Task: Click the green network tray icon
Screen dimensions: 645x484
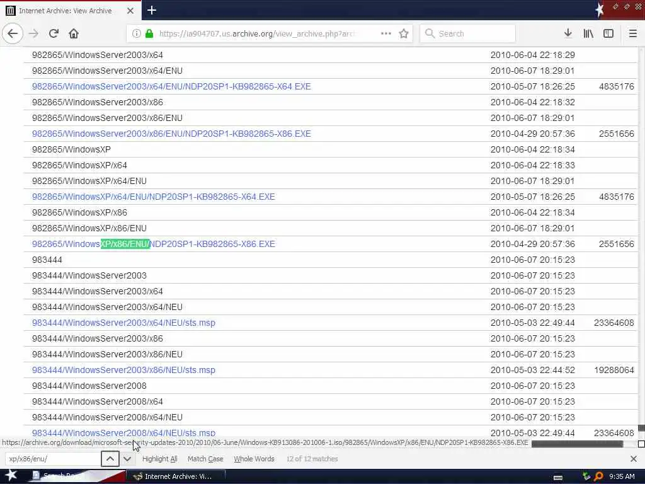Action: 586,476
